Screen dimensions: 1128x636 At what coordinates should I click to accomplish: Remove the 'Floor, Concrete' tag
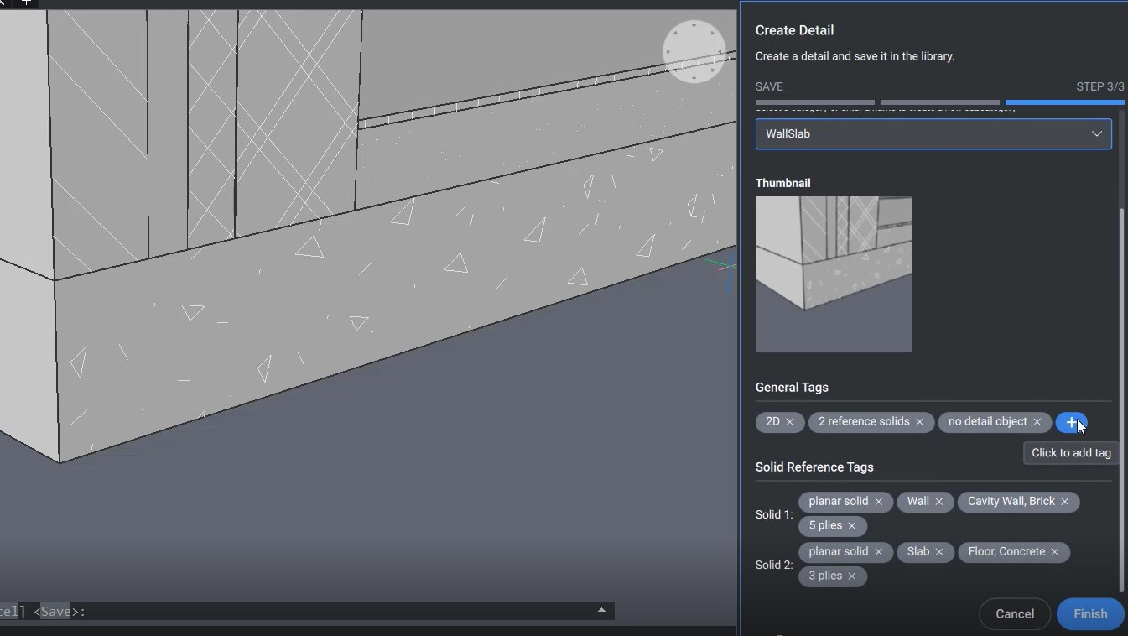tap(1055, 552)
